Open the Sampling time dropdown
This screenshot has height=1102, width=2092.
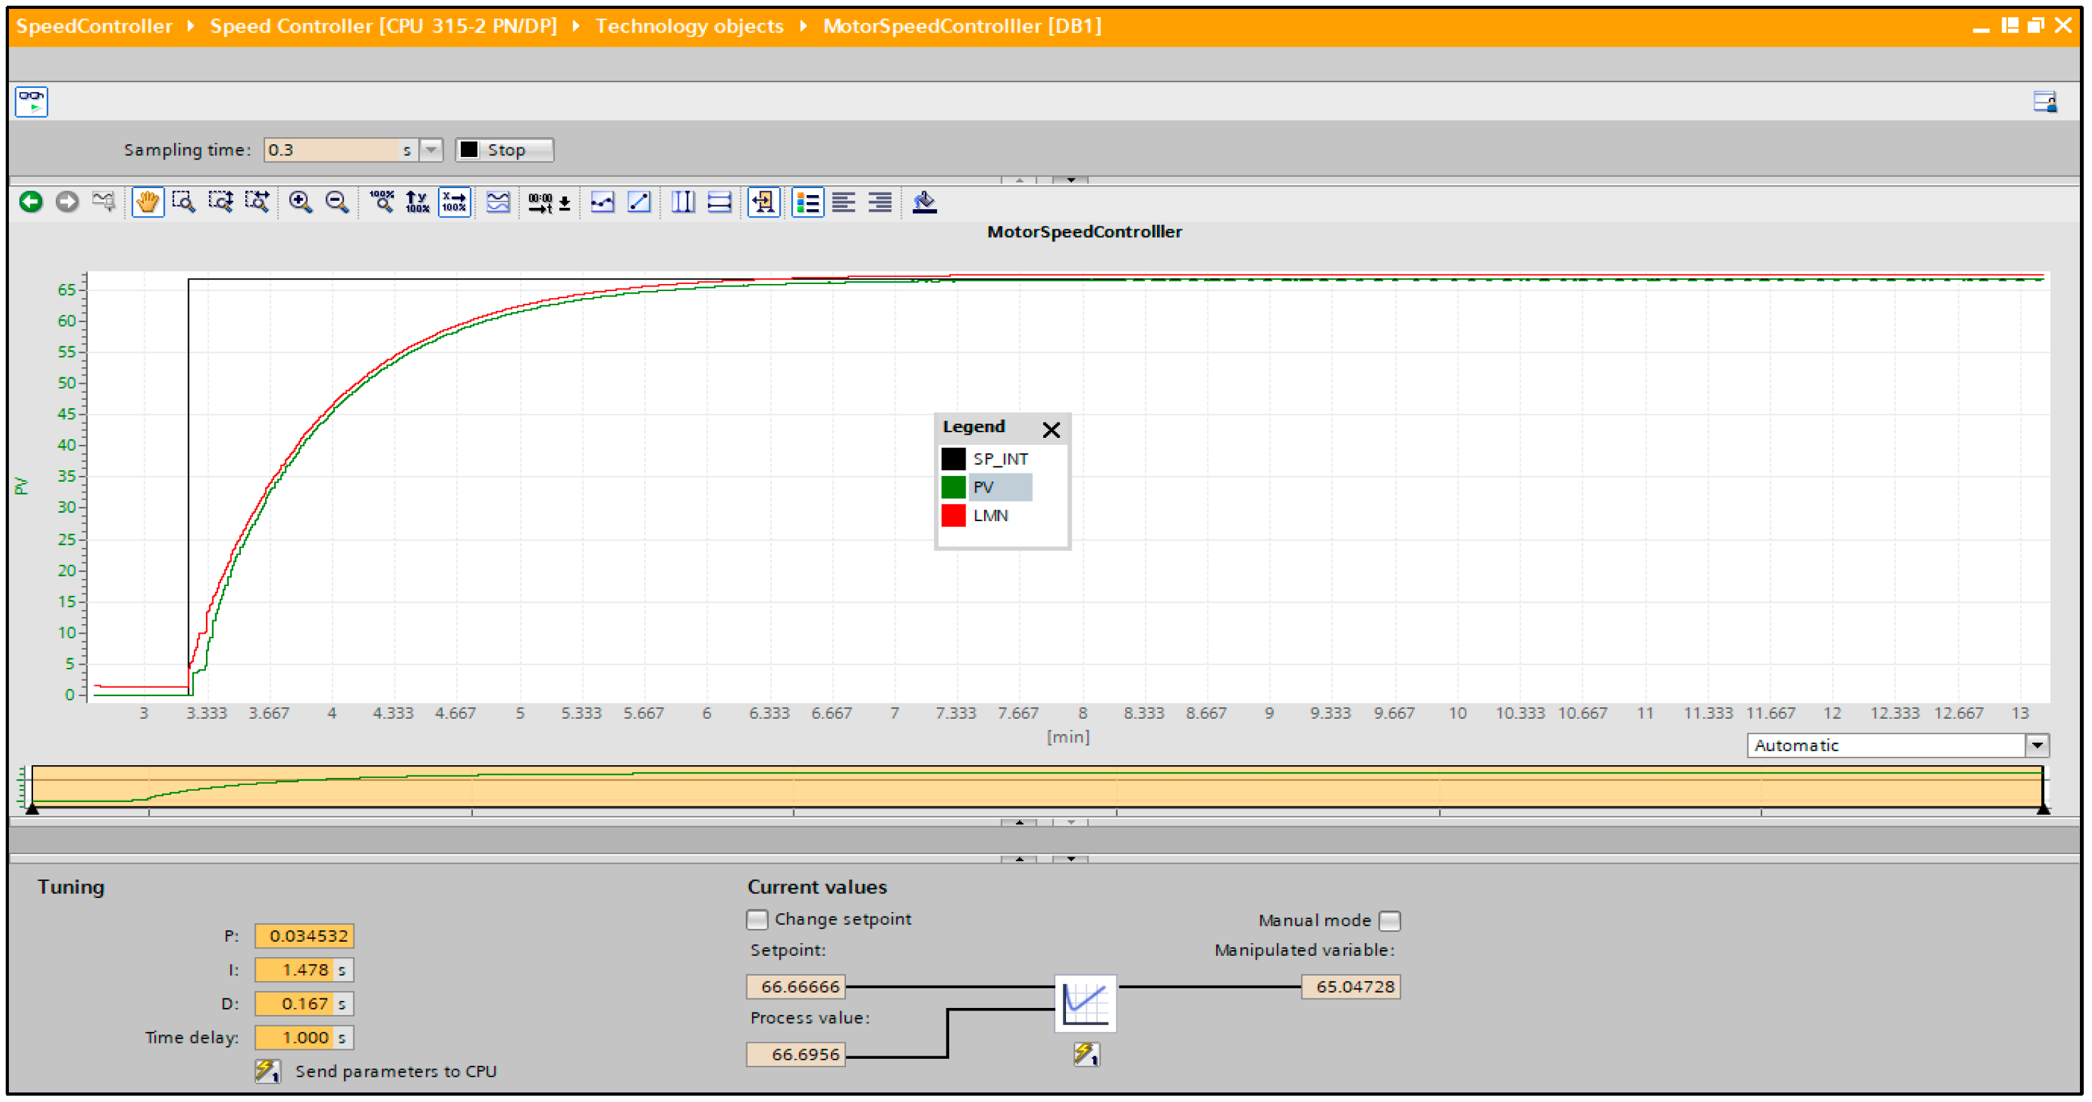431,150
